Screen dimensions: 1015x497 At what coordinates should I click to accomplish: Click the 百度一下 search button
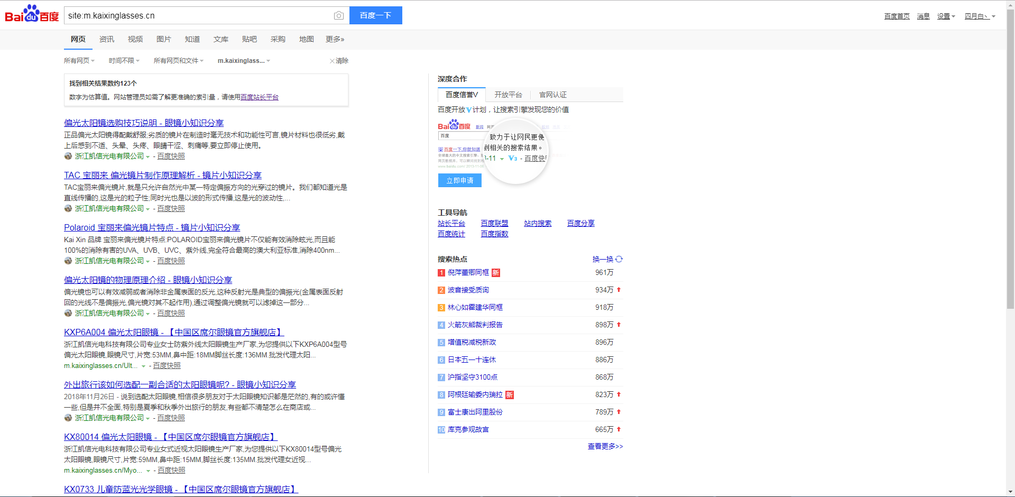[376, 15]
